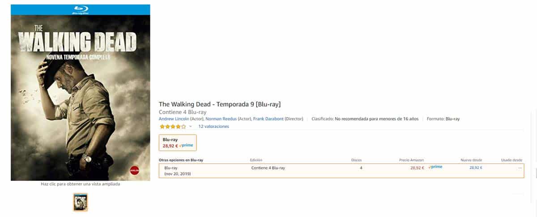Click the 28,92 € Precio Amazon value

pos(417,168)
